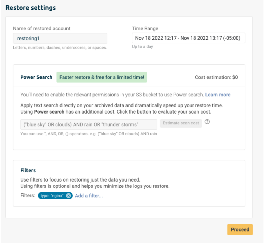Click the Letters, numbers, dashes hint text
The height and width of the screenshot is (244, 266).
click(x=60, y=48)
